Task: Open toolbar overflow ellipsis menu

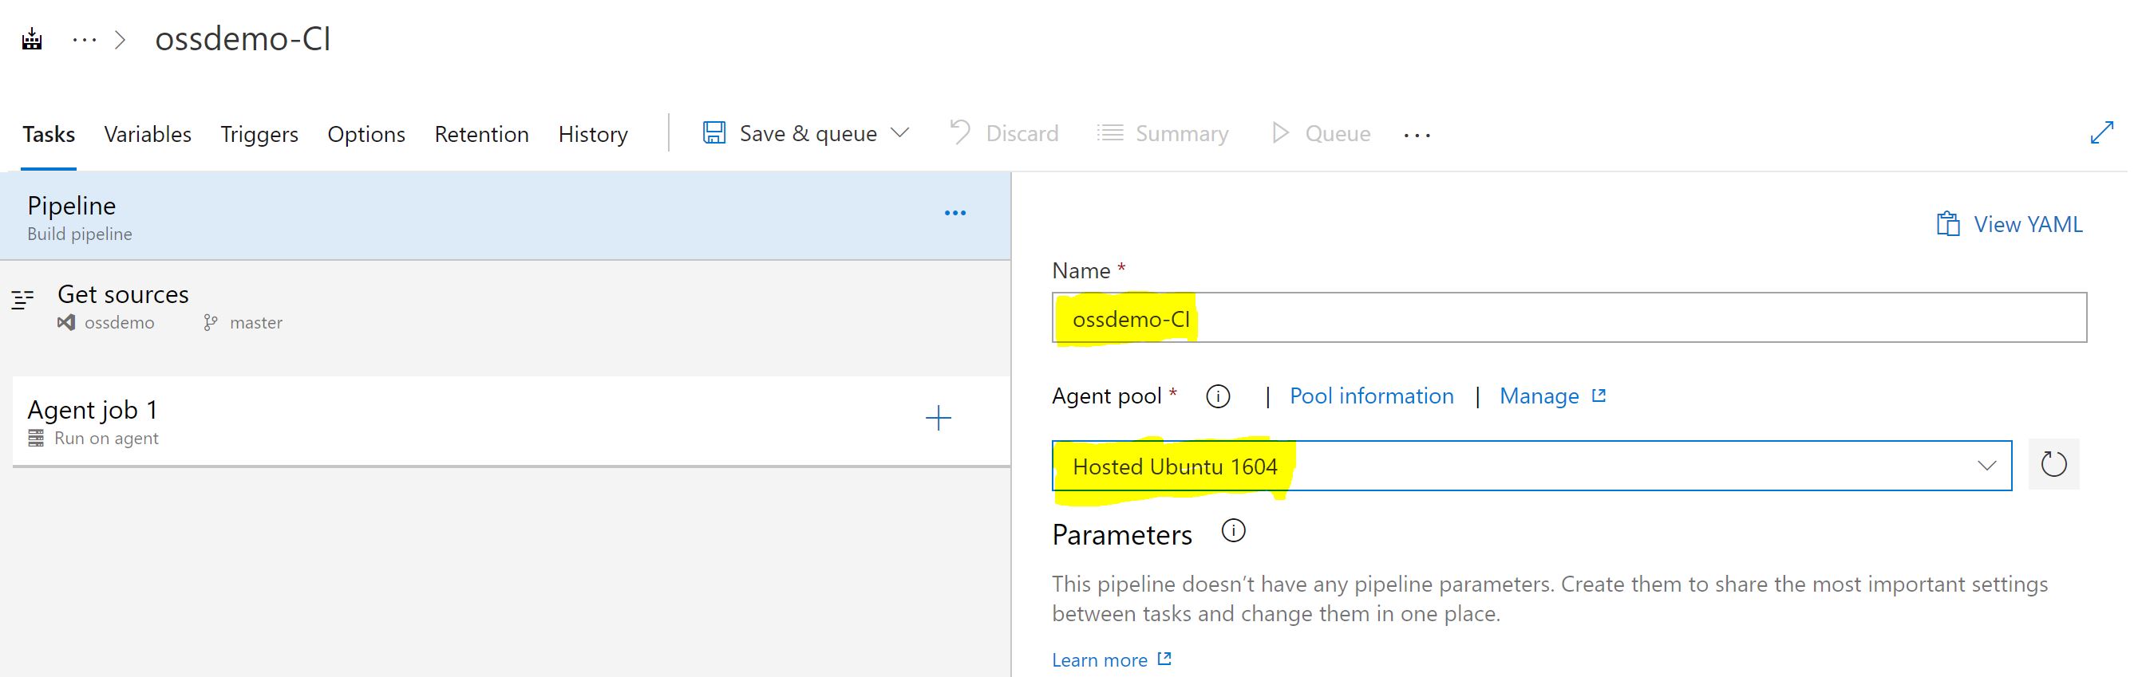Action: pyautogui.click(x=1416, y=135)
